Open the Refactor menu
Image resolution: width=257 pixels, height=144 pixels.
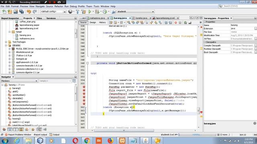tap(59, 6)
